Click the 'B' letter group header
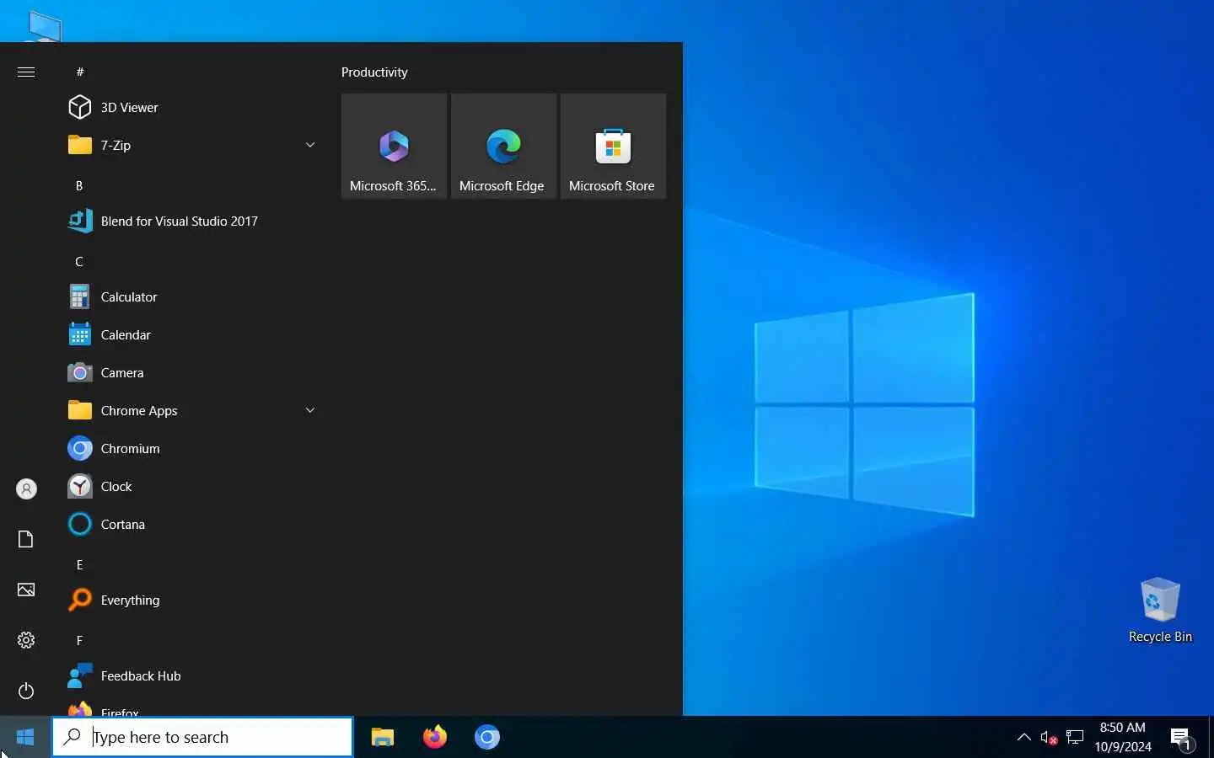 coord(79,185)
